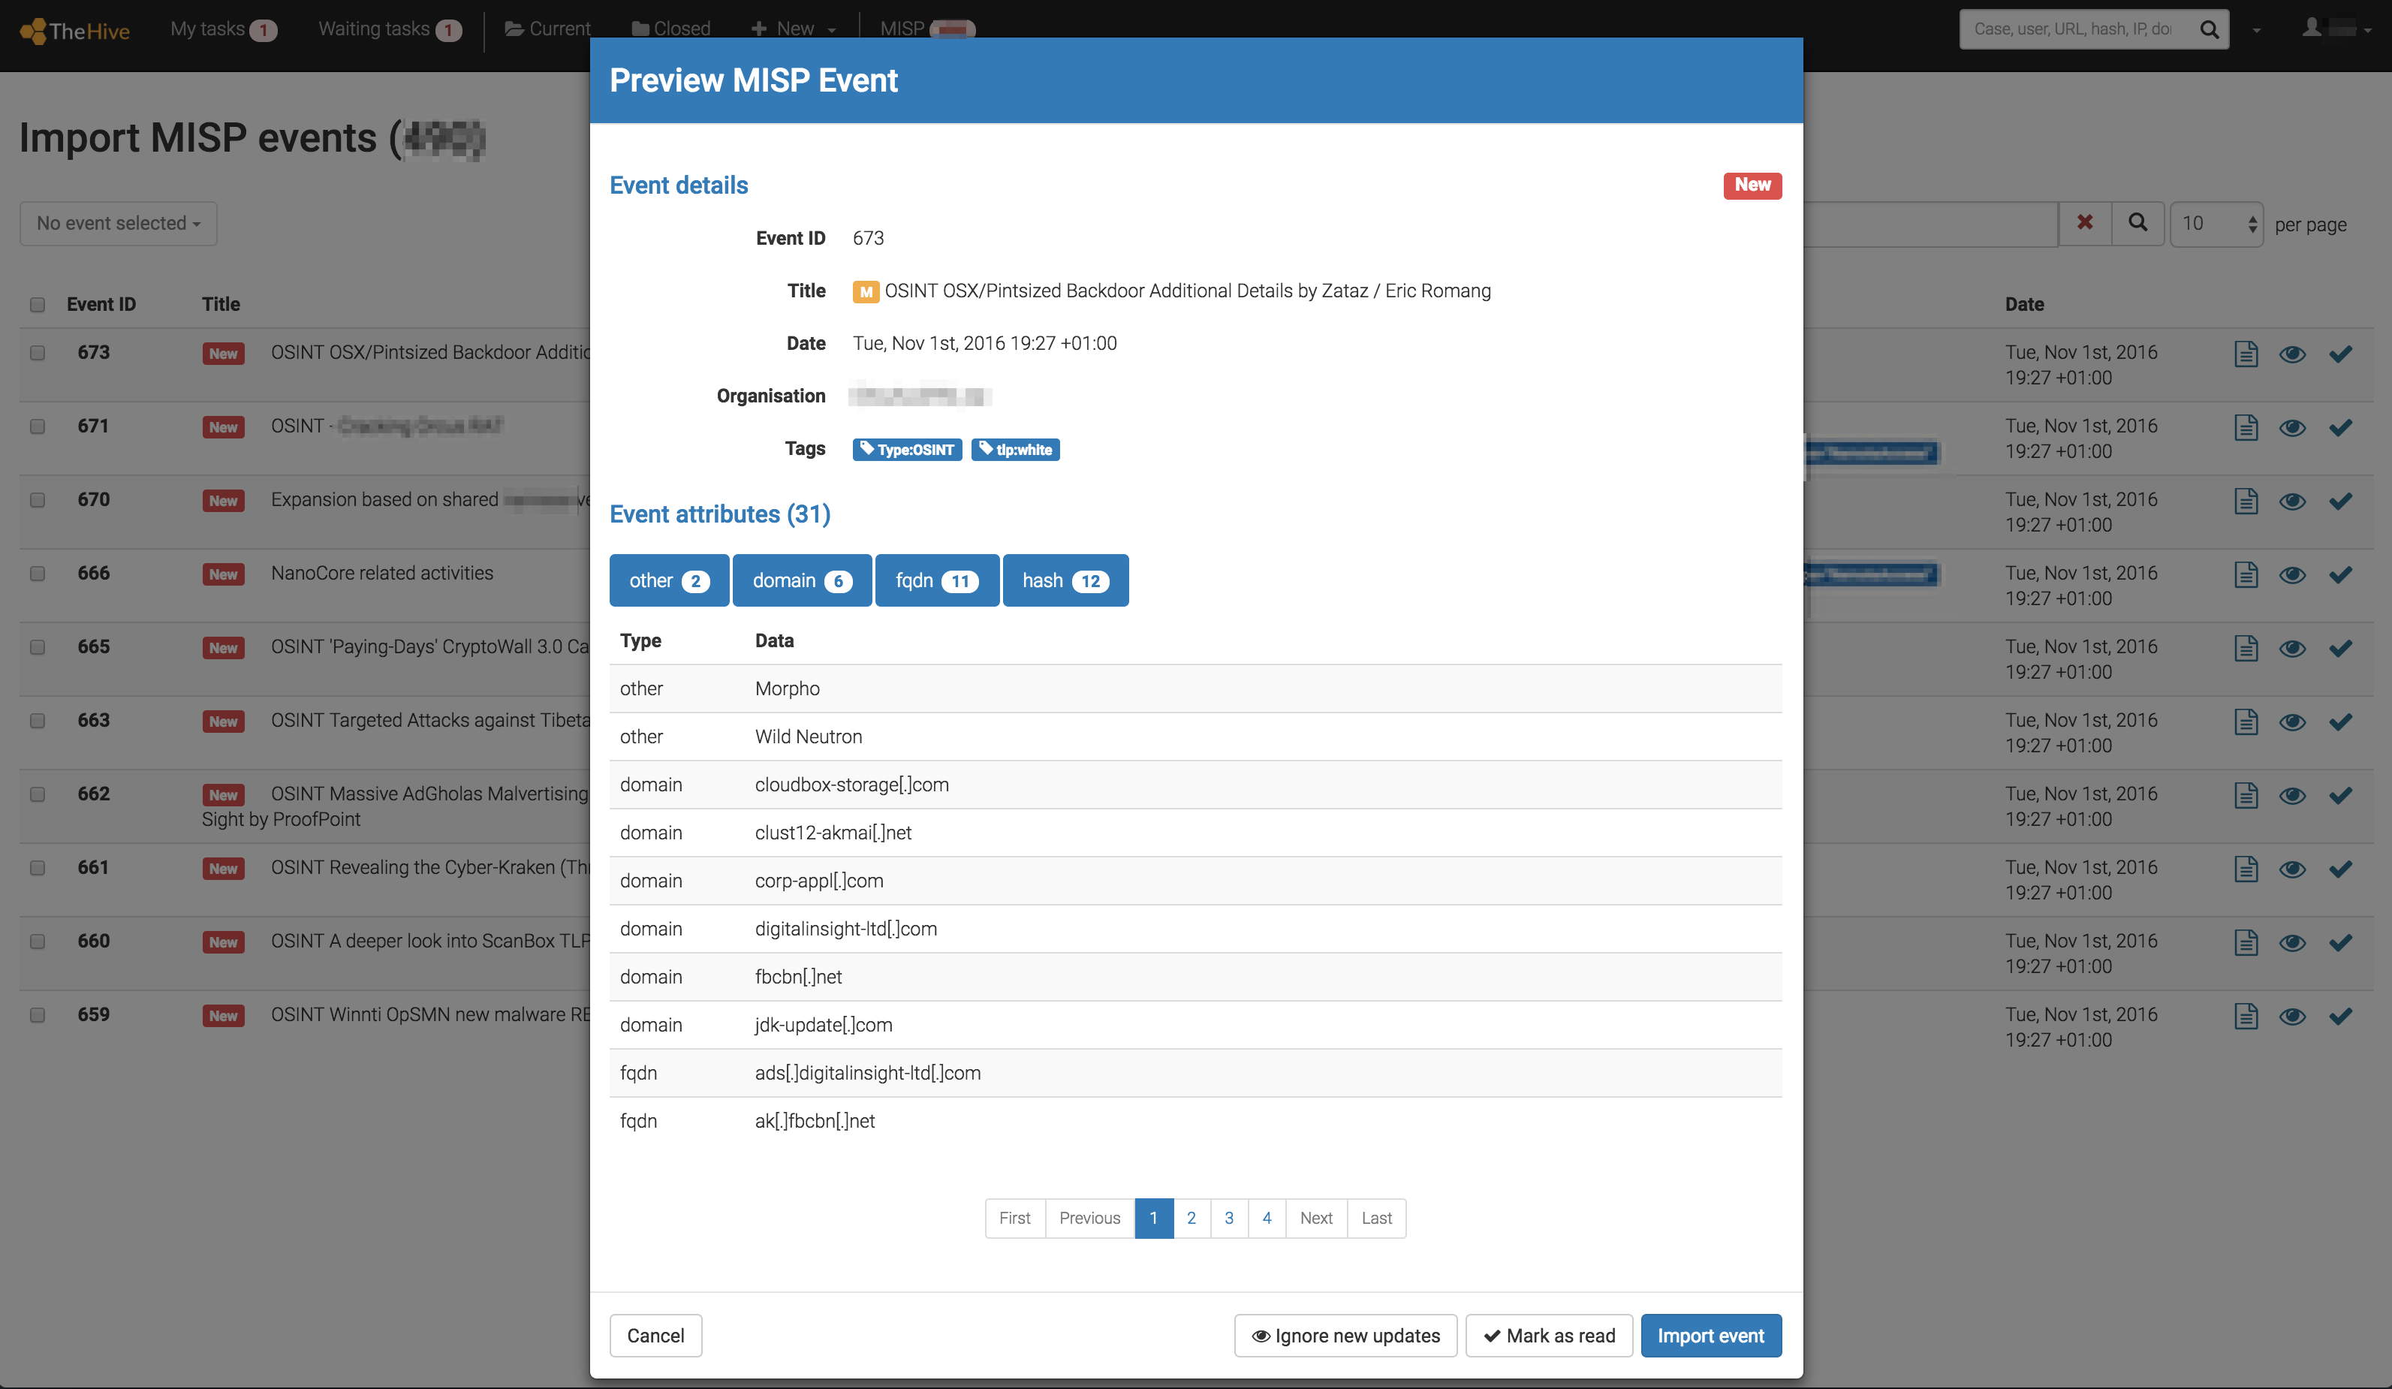Open the 'No event selected' dropdown
Viewport: 2392px width, 1389px height.
[x=118, y=223]
